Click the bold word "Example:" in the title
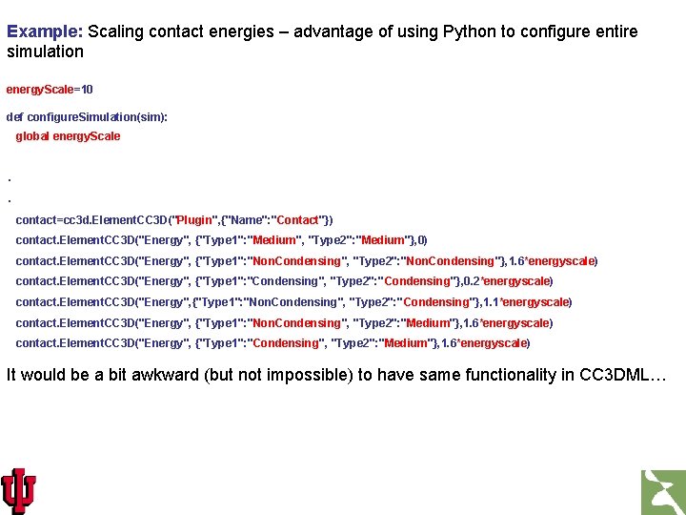 [x=44, y=31]
